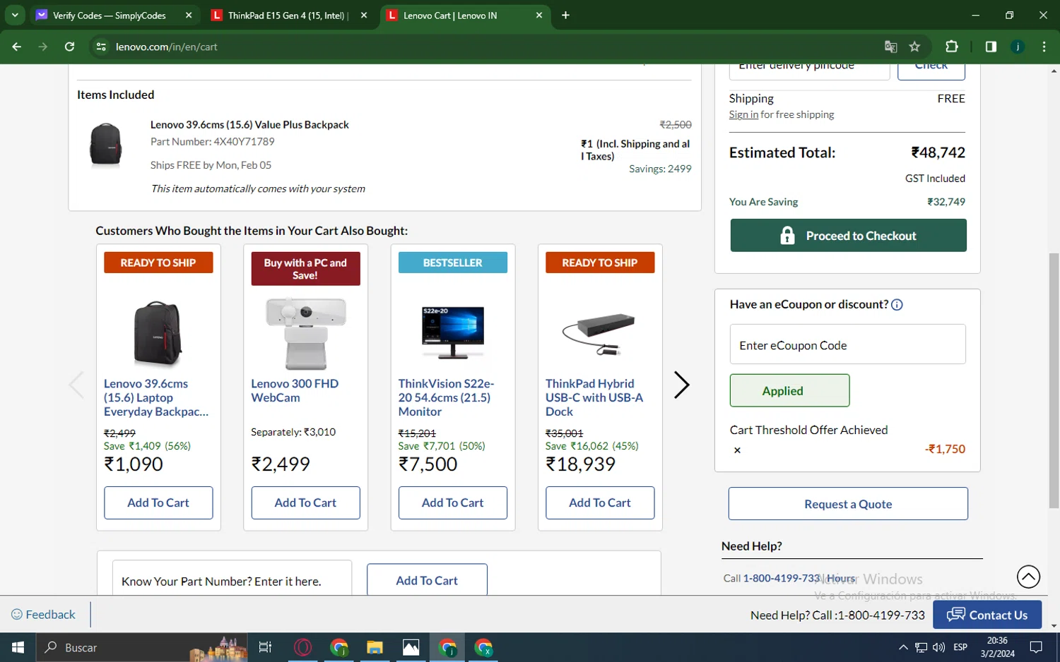1060x662 pixels.
Task: Click the ESP keyboard language indicator
Action: pos(960,647)
